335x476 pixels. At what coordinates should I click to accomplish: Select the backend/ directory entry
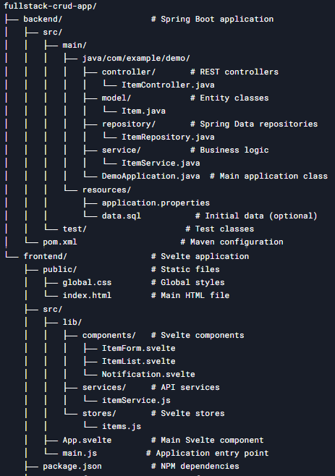(x=43, y=19)
